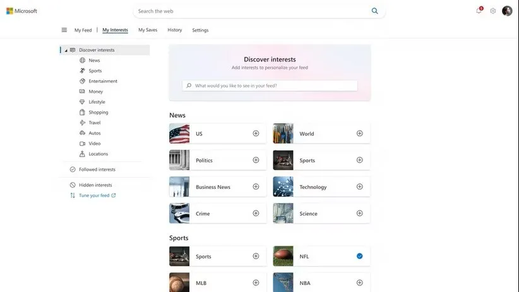This screenshot has height=292, width=519.
Task: Click the Science topic thumbnail image
Action: (x=283, y=213)
